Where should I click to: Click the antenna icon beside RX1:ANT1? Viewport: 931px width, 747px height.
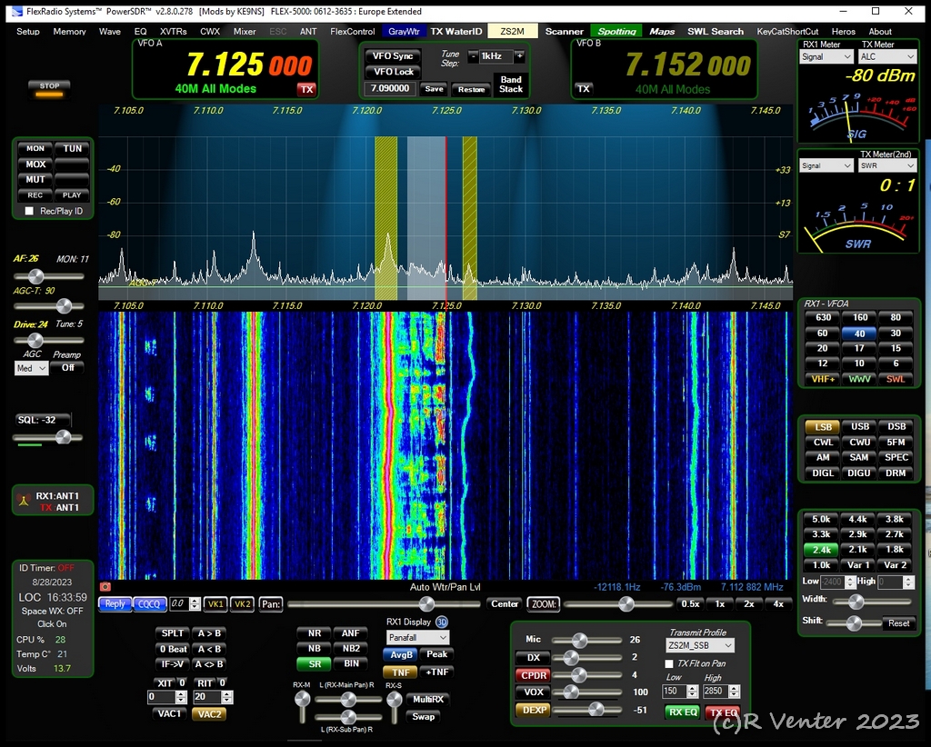[x=24, y=502]
